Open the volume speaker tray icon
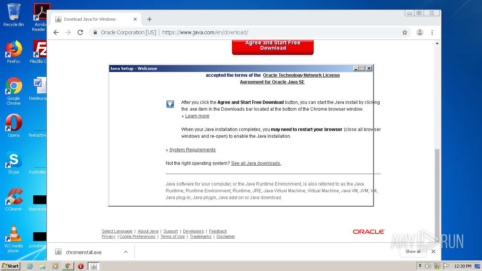Viewport: 482px width, 271px height. click(428, 266)
